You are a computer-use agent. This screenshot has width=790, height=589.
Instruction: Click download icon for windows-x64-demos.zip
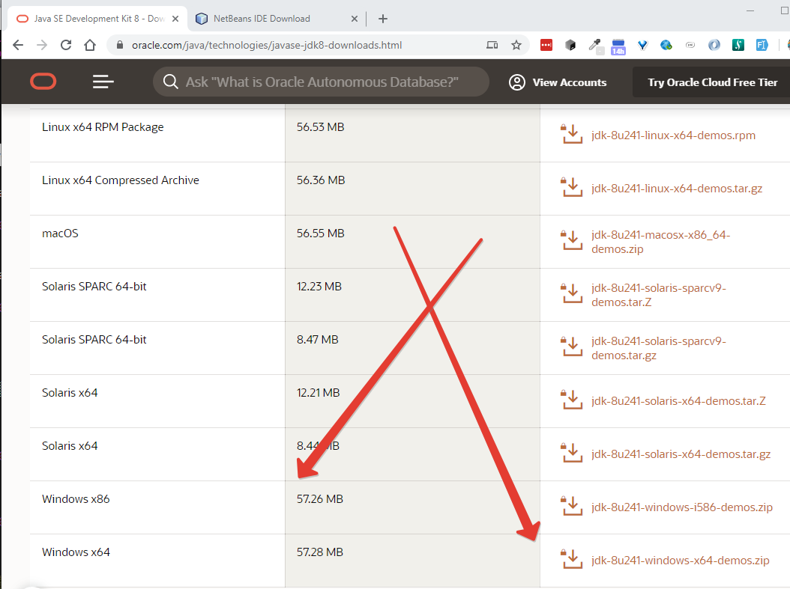pos(572,559)
